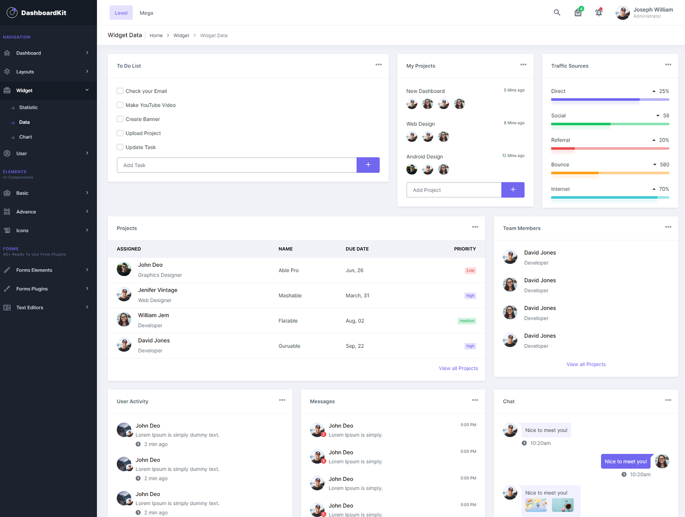The image size is (685, 517).
Task: Check the Upload Project task
Action: [x=120, y=133]
